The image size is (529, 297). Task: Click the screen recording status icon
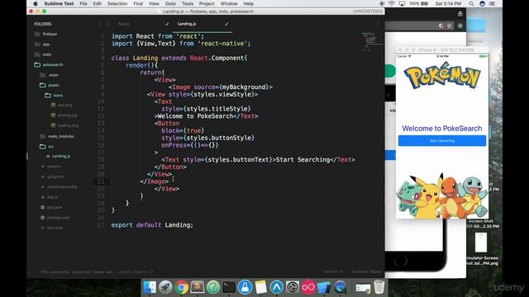(x=382, y=3)
